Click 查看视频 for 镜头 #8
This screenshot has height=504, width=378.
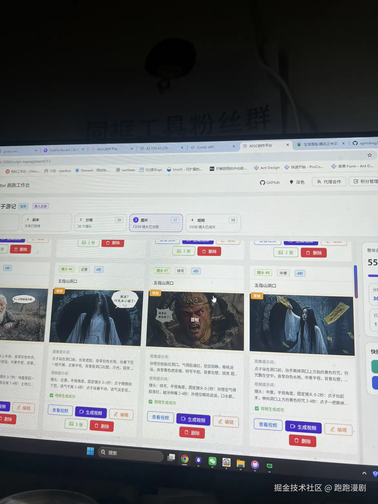268,425
